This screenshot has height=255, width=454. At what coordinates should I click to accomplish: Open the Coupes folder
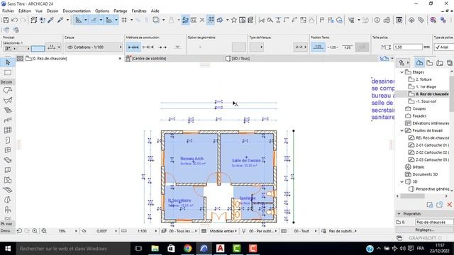coord(419,108)
